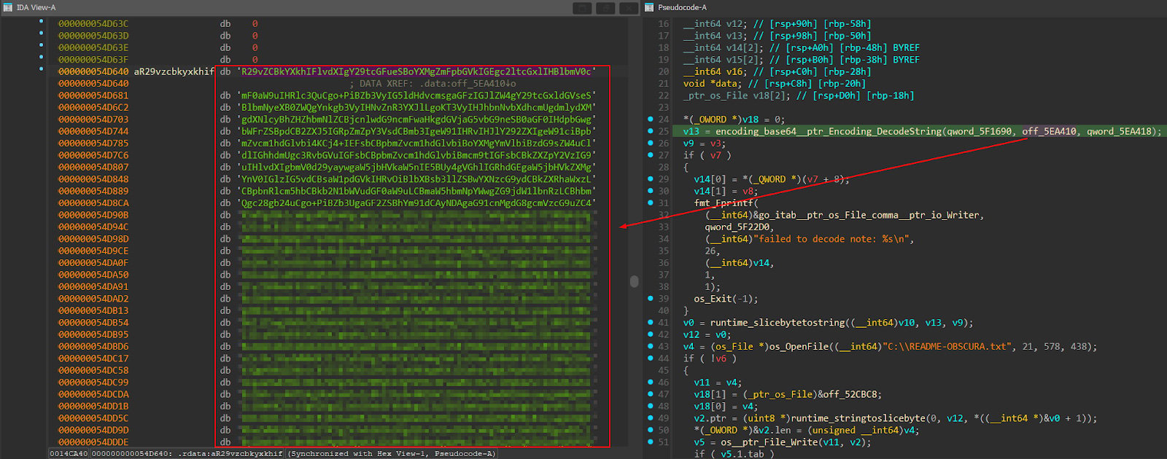Toggle breakpoint dot on pseudocode line 39
The image size is (1167, 459).
(650, 298)
